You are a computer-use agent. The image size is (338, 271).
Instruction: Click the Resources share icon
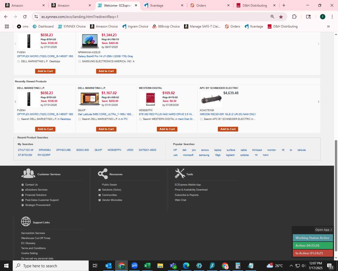pyautogui.click(x=103, y=174)
